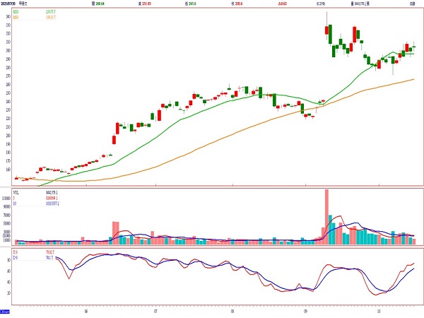Click the text label in the top-right corner
Image resolution: width=424 pixels, height=318 pixels.
tap(412, 4)
